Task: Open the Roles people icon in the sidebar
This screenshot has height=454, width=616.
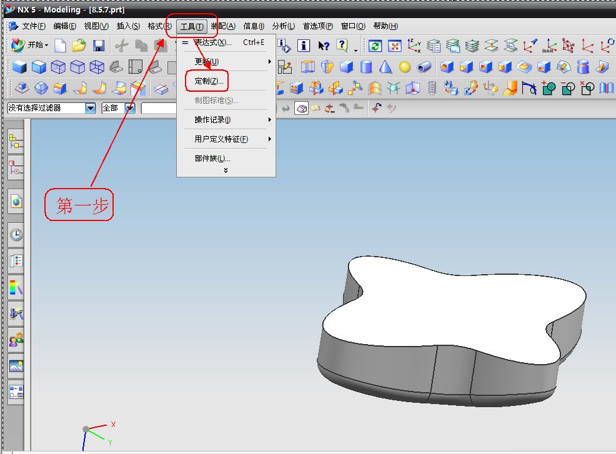Action: pos(16,339)
